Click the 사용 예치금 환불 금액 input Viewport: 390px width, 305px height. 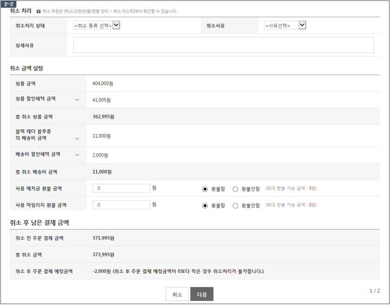click(121, 188)
